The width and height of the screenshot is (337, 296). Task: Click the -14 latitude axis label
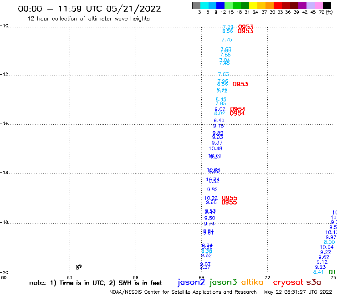4,123
